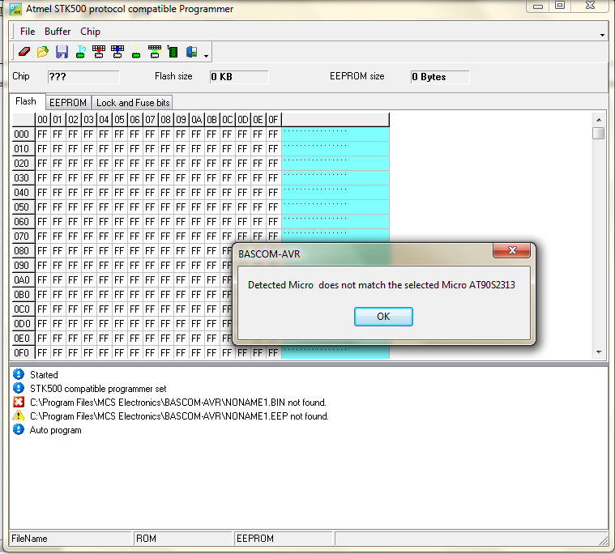Click the hex view scrollbar up arrow
Viewport: 615px width, 554px height.
coord(599,120)
